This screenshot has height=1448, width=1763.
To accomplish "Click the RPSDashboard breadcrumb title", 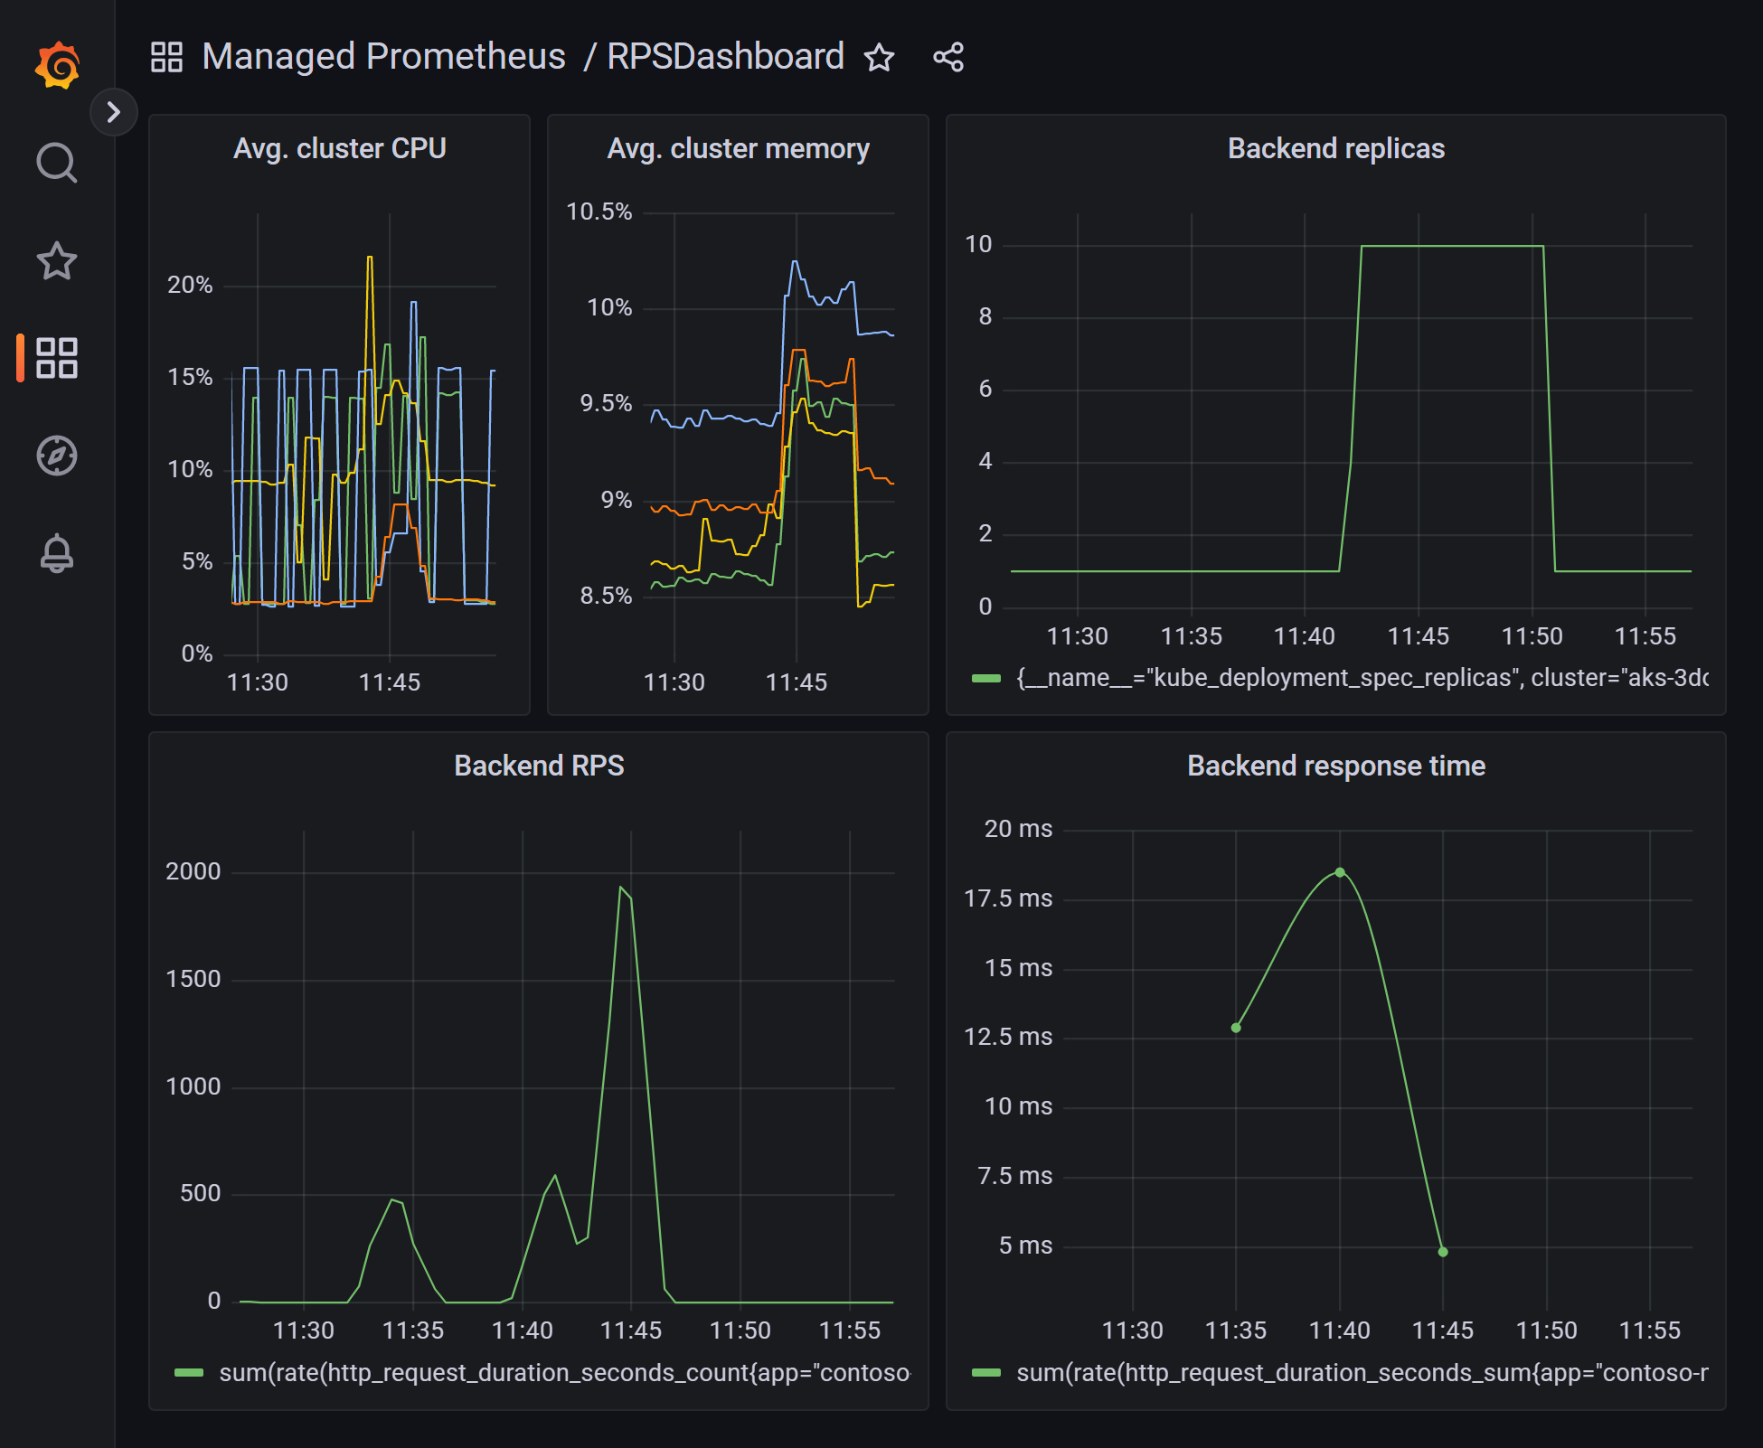I will point(725,57).
